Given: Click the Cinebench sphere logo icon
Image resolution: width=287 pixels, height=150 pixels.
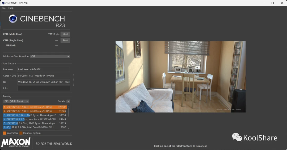Looking at the screenshot, I should [13, 19].
